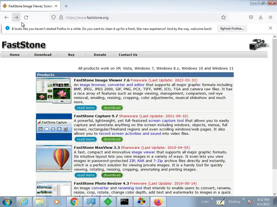Click the FastStone Capture 9.7 title

96,116
